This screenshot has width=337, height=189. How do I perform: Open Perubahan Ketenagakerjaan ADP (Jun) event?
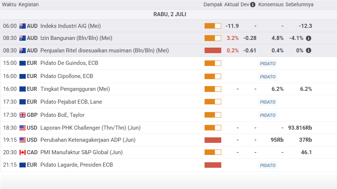(88, 140)
